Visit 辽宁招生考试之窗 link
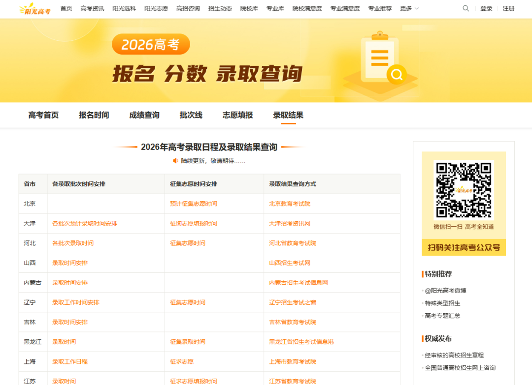The width and height of the screenshot is (532, 385). click(293, 302)
